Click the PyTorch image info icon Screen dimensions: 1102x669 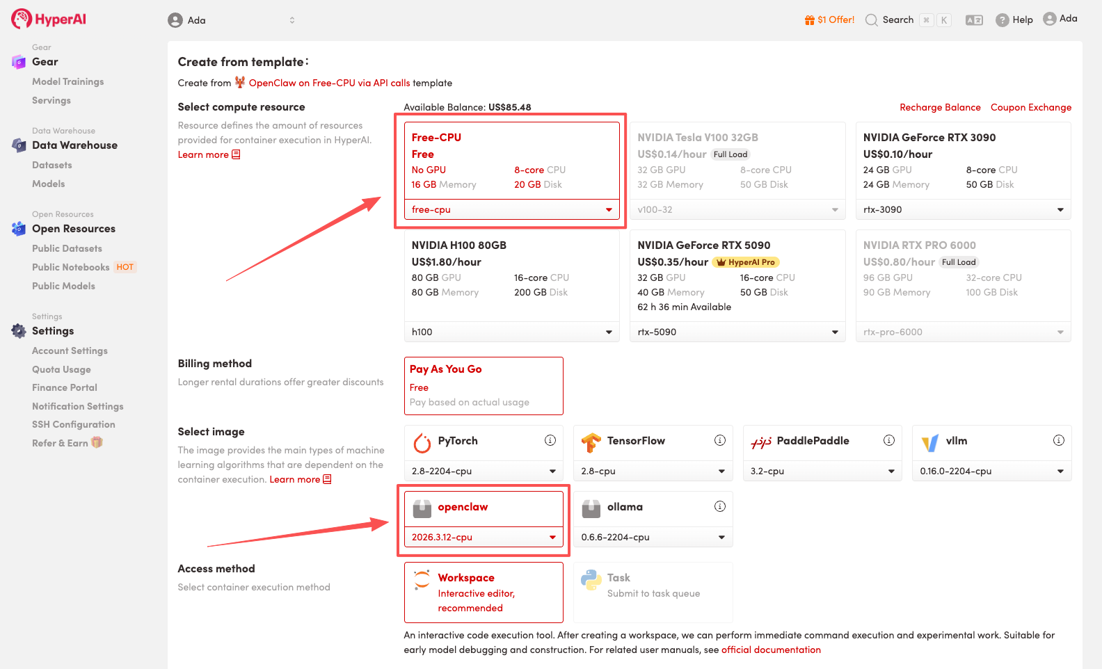tap(550, 440)
